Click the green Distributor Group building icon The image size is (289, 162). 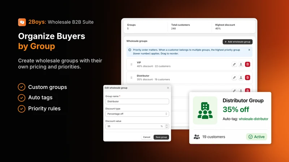[x=205, y=111]
